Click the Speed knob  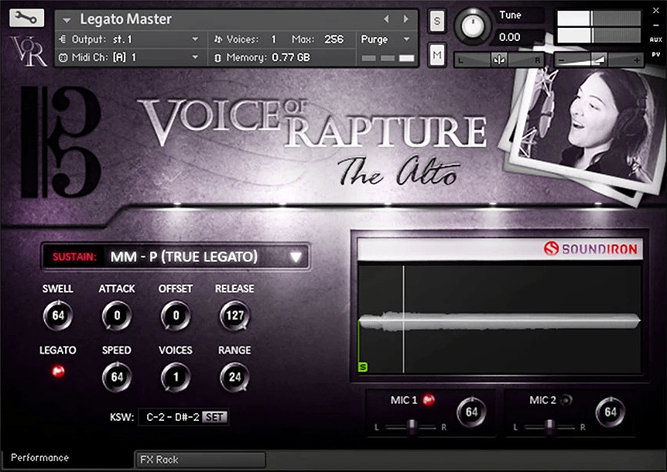(117, 377)
